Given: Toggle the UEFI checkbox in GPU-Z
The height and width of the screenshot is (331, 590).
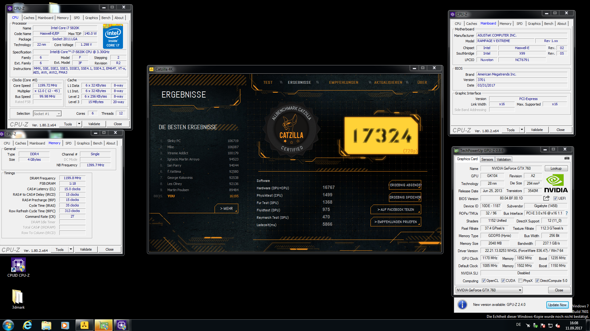Looking at the screenshot, I should tap(555, 198).
